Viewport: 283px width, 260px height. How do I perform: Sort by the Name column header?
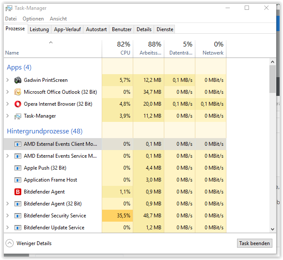click(53, 49)
